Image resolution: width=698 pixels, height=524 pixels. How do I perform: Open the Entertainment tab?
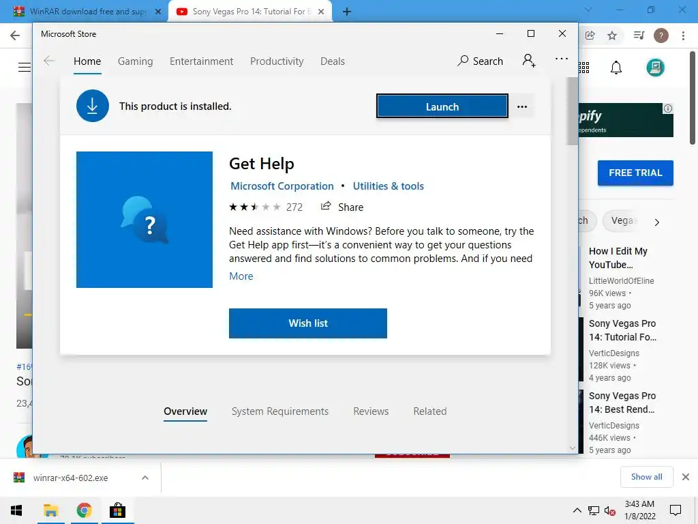tap(201, 61)
